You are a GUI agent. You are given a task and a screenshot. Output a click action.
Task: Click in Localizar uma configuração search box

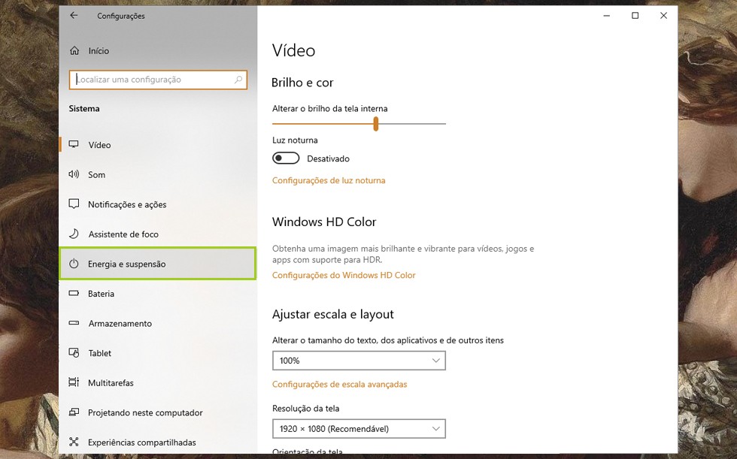click(x=158, y=80)
